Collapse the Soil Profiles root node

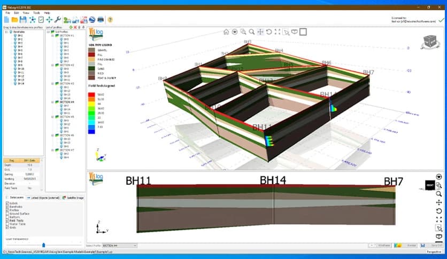pos(48,32)
